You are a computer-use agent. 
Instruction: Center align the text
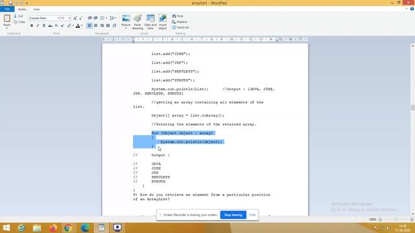point(95,26)
